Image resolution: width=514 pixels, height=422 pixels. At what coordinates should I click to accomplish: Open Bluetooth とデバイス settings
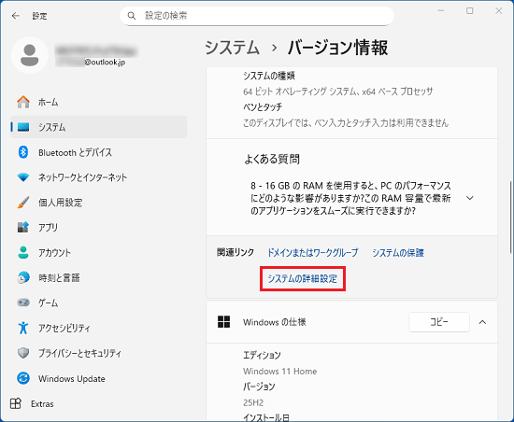point(99,152)
